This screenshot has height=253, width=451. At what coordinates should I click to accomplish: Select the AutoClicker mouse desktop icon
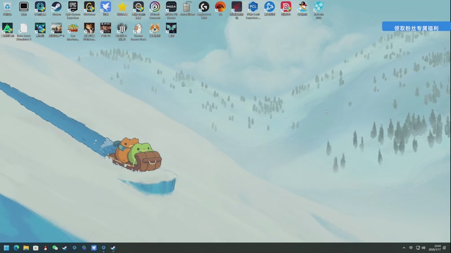[187, 8]
